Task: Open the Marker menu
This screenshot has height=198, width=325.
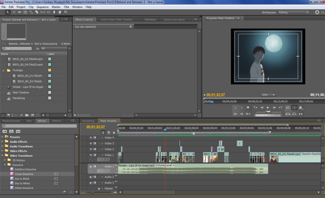Action: (x=56, y=7)
